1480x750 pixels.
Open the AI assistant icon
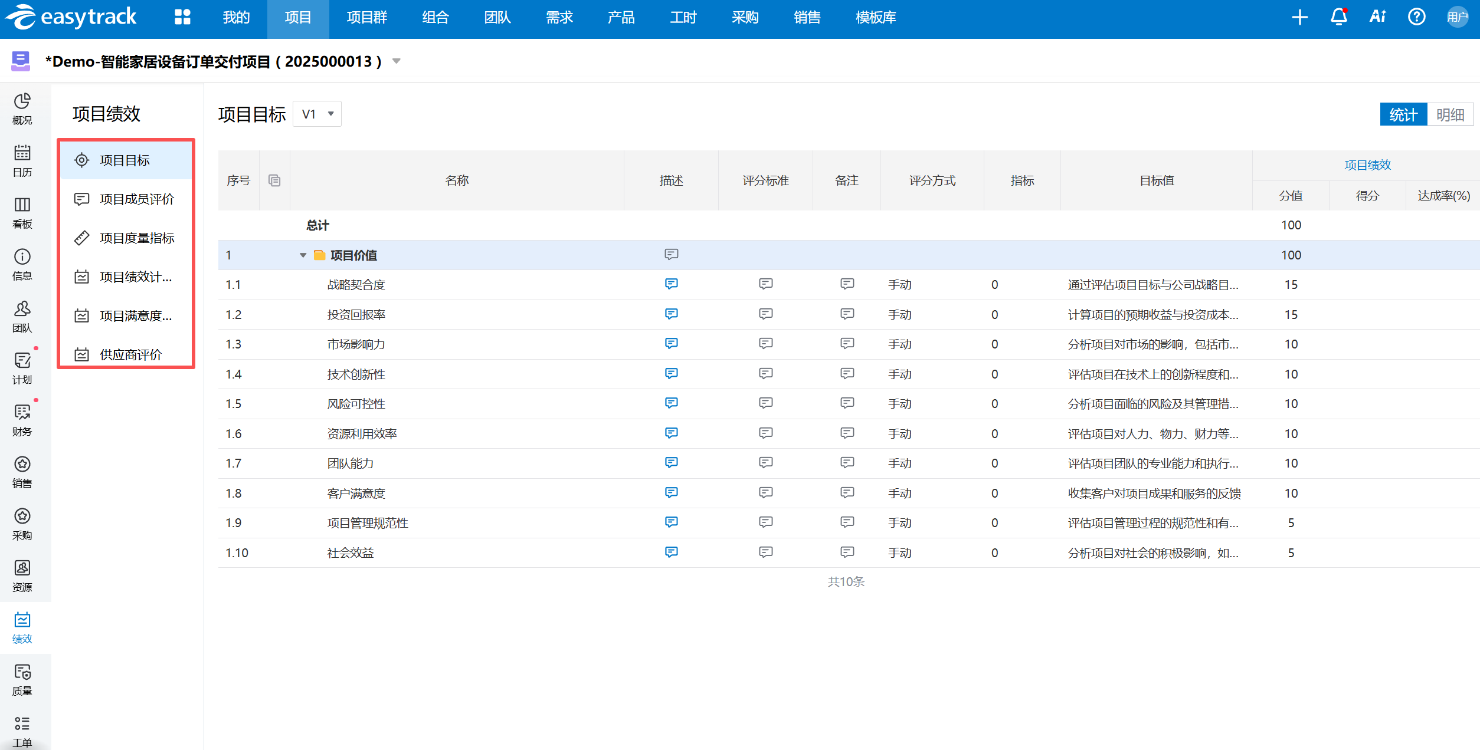click(1378, 17)
